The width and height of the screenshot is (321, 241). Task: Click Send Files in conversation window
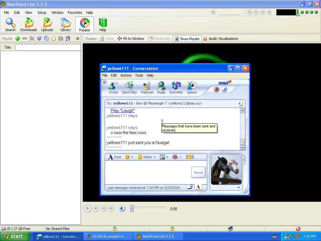129,88
